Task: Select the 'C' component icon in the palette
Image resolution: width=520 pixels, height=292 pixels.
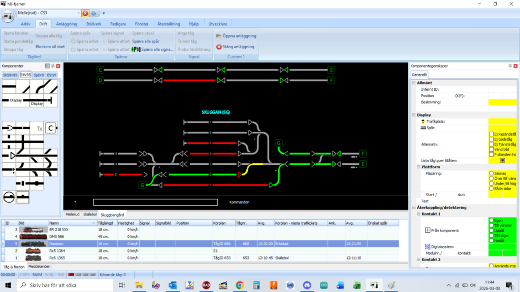Action: [x=50, y=129]
